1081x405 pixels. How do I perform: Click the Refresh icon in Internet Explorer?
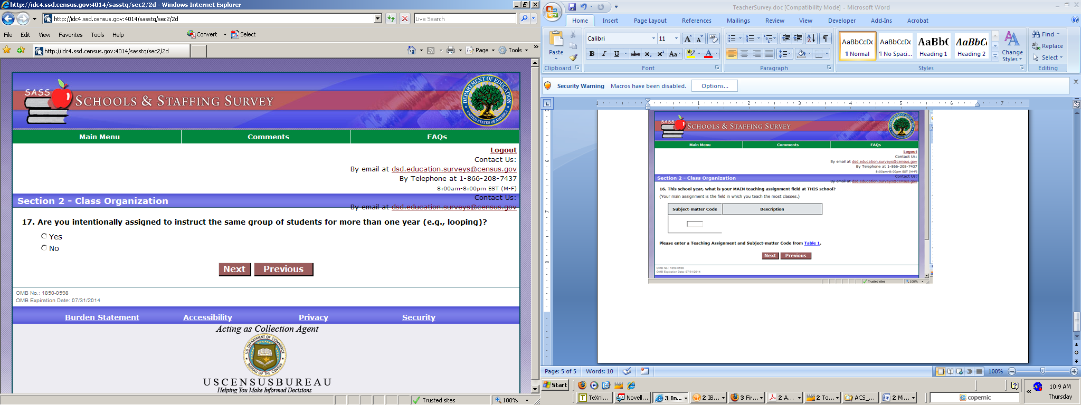(391, 18)
